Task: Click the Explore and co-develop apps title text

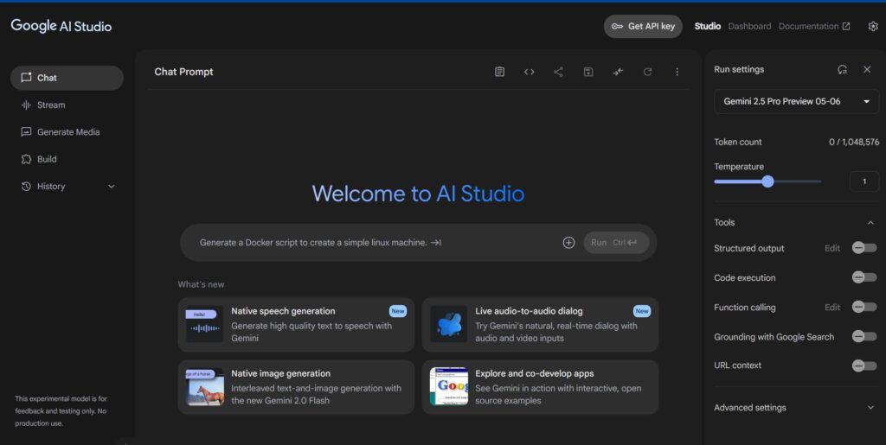Action: [x=535, y=373]
